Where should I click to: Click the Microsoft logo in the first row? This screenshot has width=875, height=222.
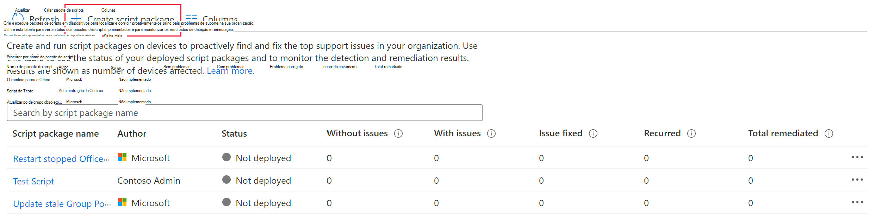point(122,157)
